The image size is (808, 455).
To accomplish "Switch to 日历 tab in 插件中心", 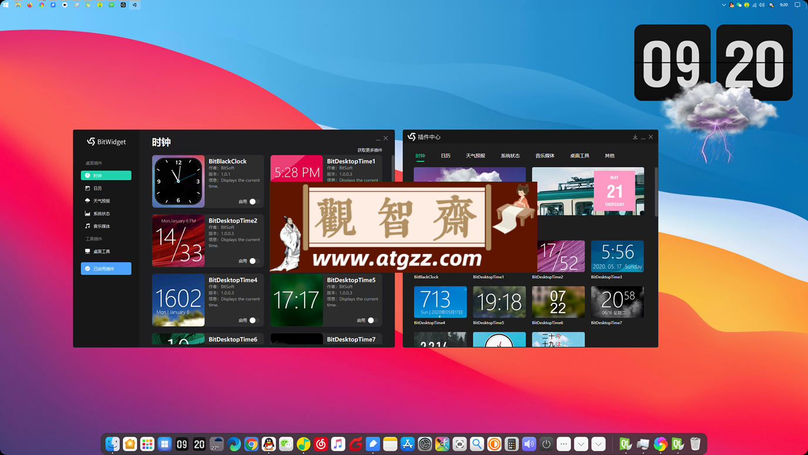I will (x=446, y=156).
